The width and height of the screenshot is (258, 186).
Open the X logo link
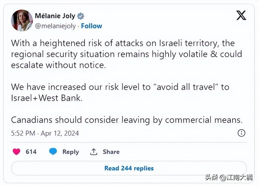[241, 15]
